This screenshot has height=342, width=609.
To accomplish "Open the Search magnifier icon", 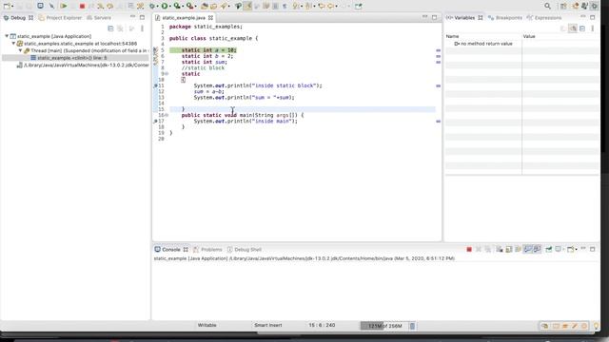I will coord(547,6).
